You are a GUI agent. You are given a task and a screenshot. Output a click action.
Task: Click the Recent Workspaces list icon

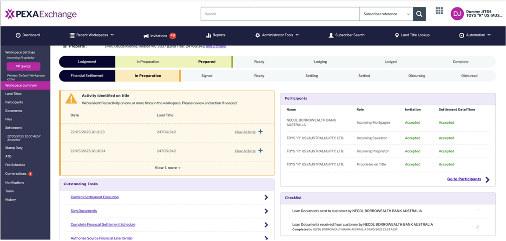tap(72, 35)
